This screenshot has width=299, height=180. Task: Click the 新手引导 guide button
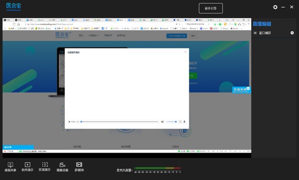(211, 8)
